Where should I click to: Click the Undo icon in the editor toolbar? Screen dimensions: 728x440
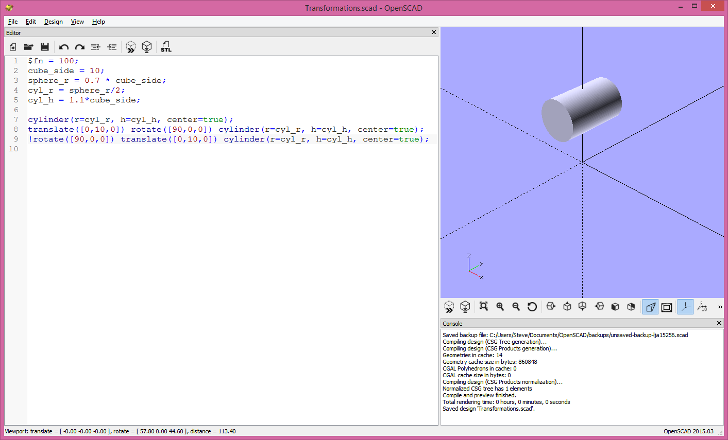click(x=63, y=47)
